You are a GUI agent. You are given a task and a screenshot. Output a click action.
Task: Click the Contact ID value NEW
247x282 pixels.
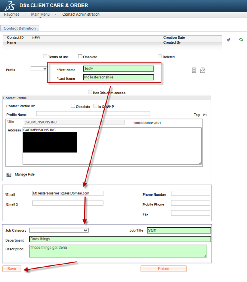pos(36,38)
